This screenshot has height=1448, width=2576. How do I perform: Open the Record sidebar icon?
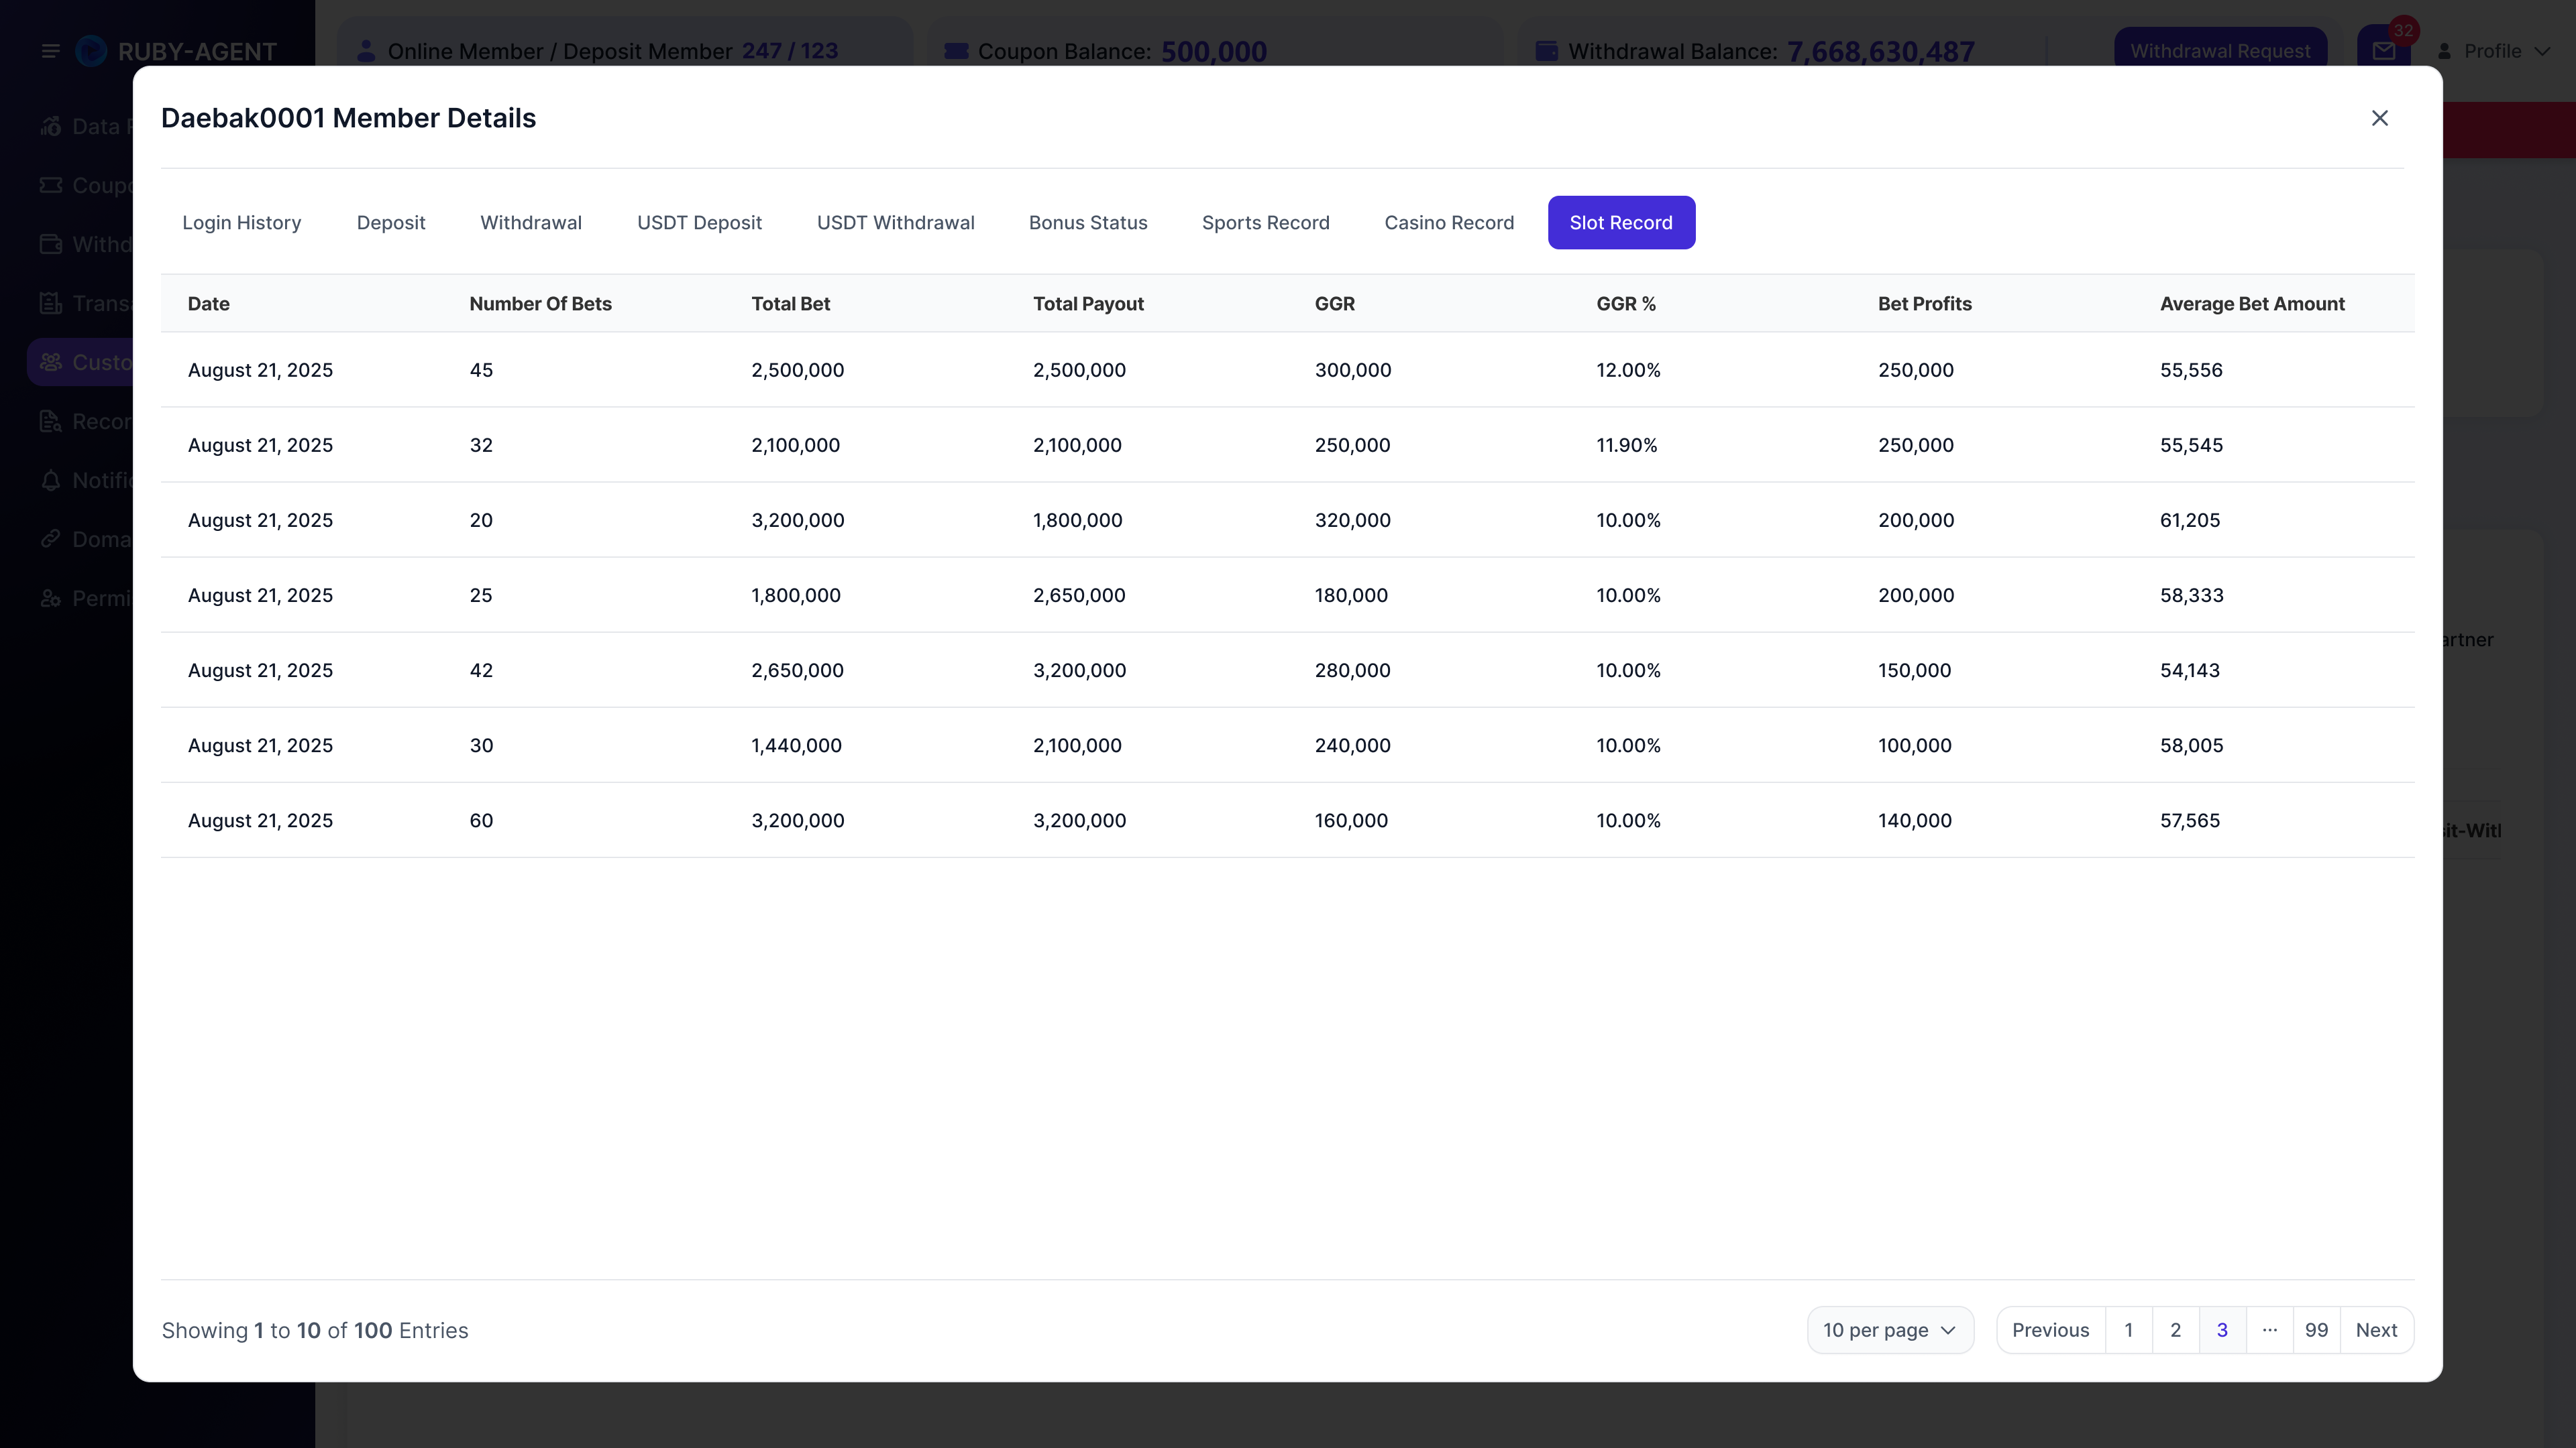click(51, 421)
